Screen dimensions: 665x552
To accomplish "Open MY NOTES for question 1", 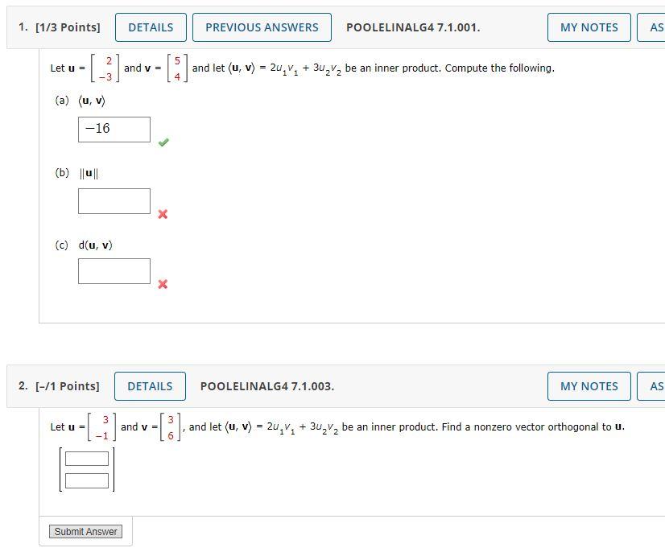I will click(x=589, y=27).
